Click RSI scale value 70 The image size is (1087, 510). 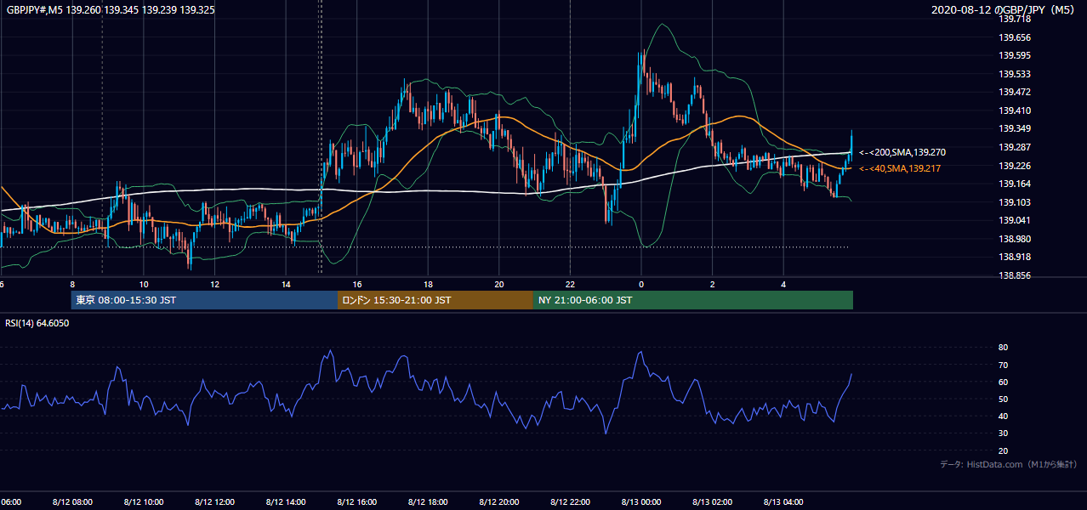(x=1003, y=365)
